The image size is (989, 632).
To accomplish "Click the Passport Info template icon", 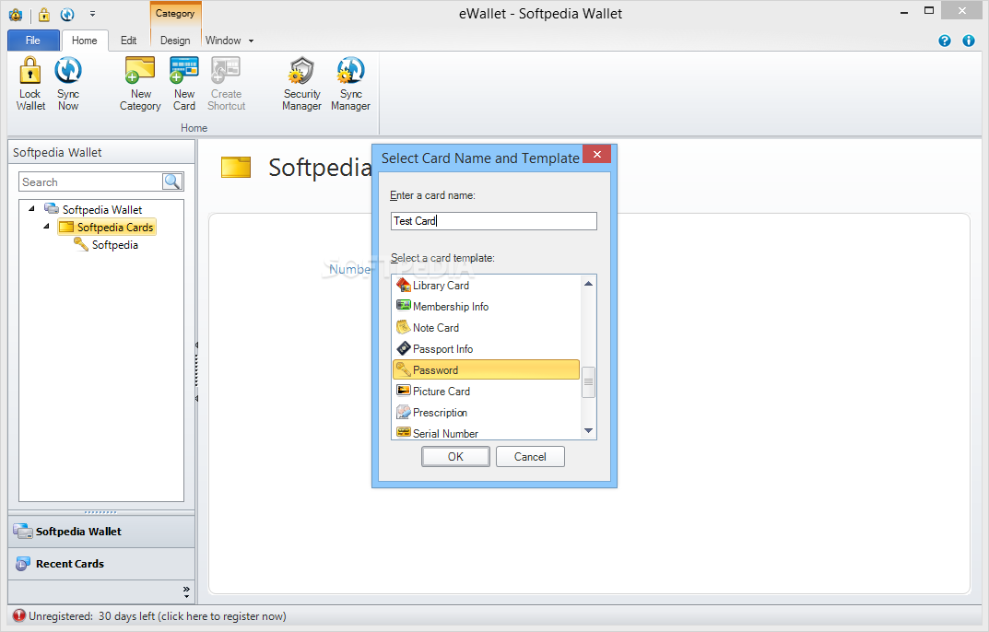I will pos(404,348).
